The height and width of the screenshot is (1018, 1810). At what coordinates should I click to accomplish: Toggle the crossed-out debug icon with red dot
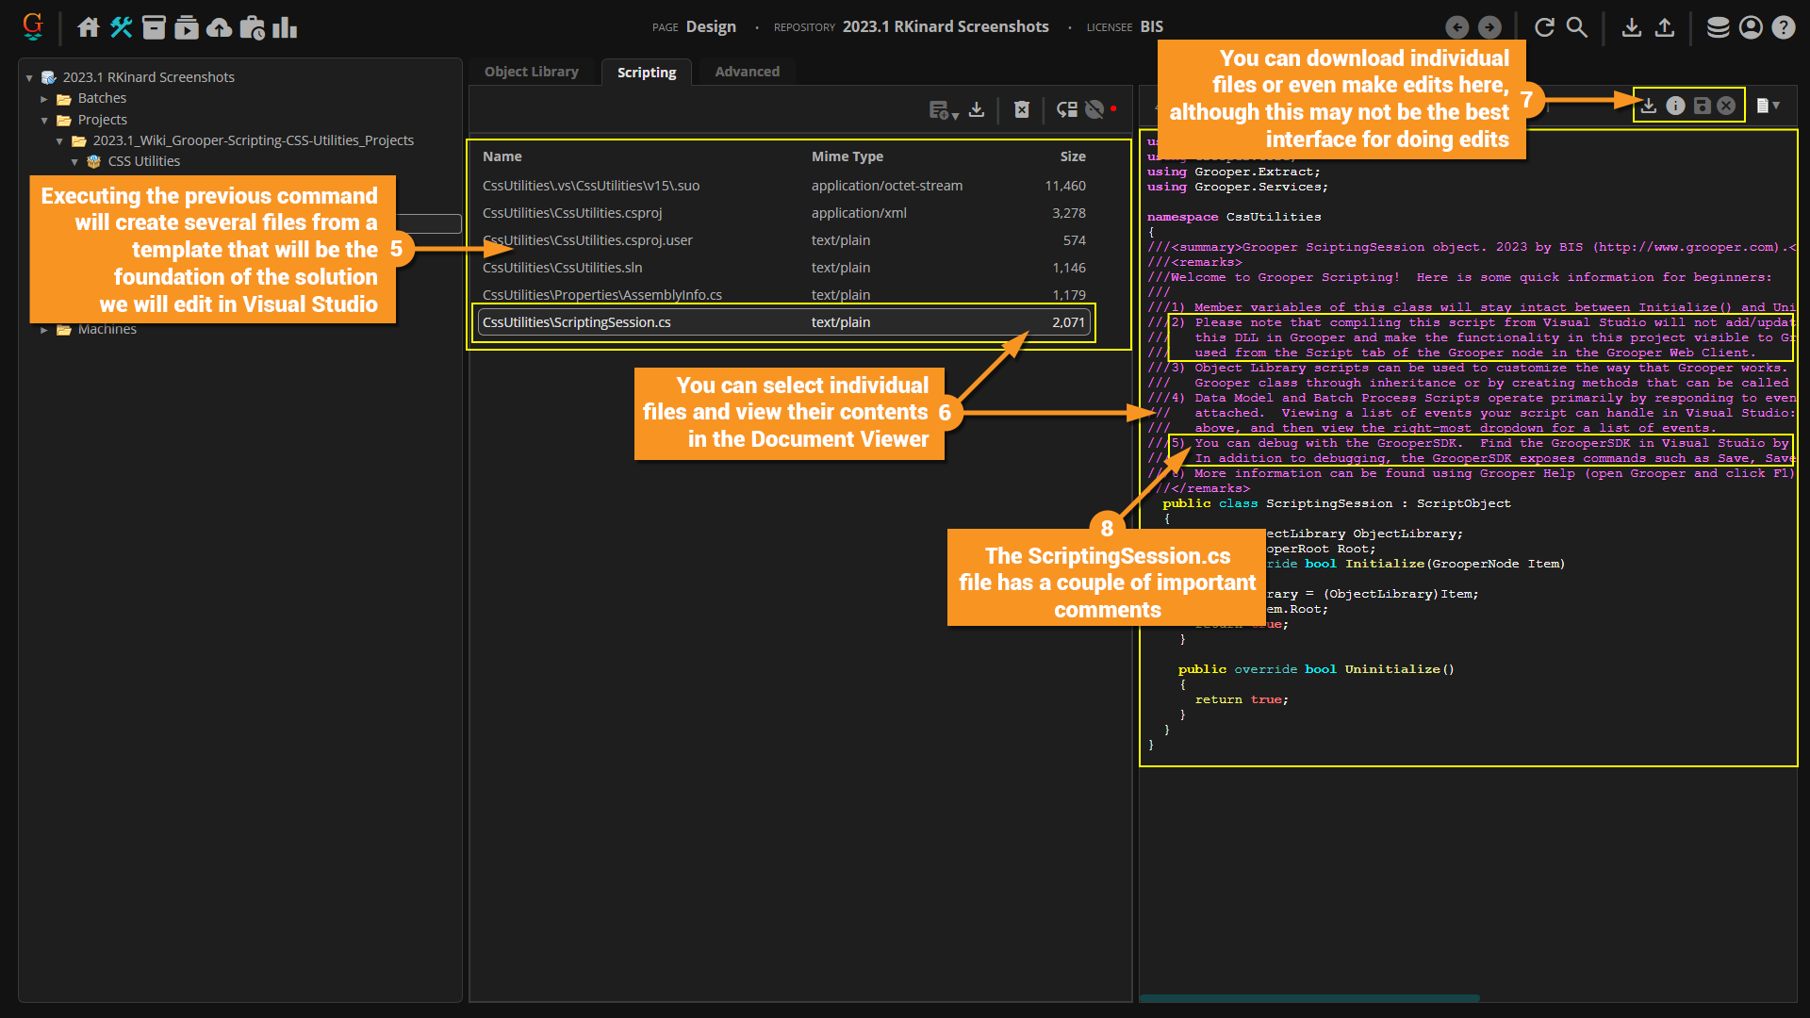tap(1095, 110)
